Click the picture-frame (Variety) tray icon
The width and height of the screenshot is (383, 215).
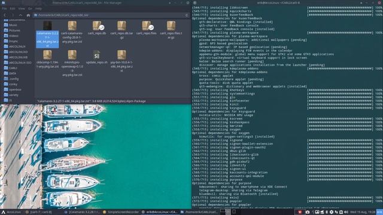point(317,212)
